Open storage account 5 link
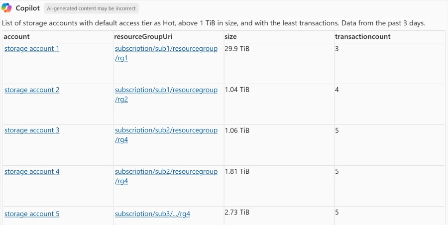This screenshot has height=225, width=448. click(32, 214)
